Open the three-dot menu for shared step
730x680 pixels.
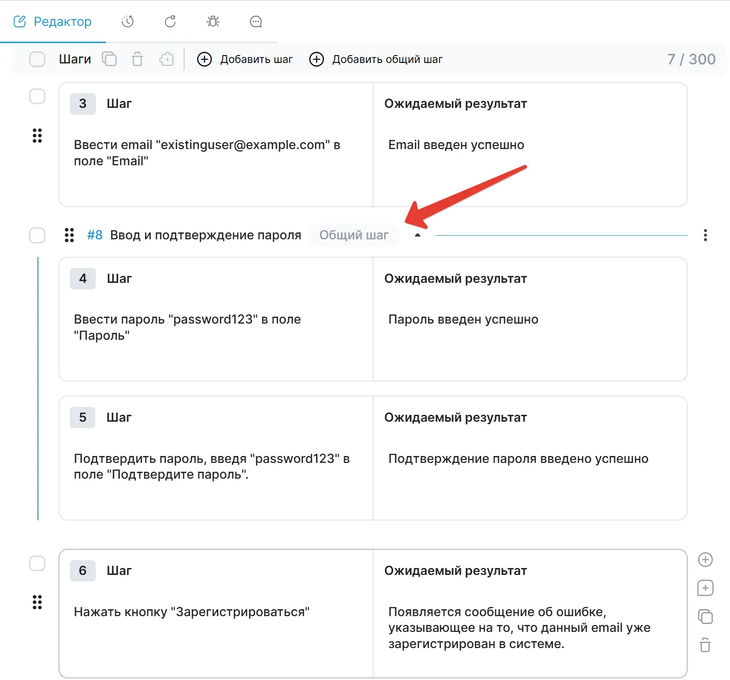click(x=705, y=235)
